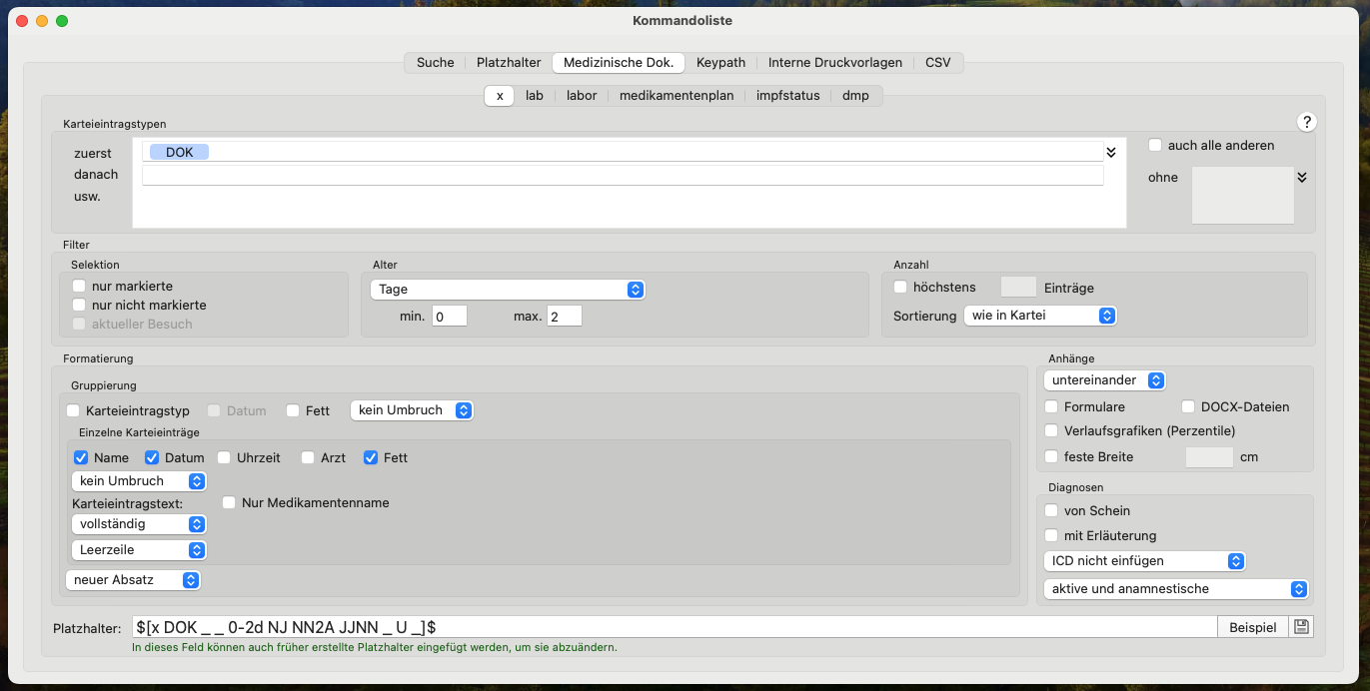1370x691 pixels.
Task: Open 'kein Umbruch' dropdown below Name checkbox
Action: point(139,480)
